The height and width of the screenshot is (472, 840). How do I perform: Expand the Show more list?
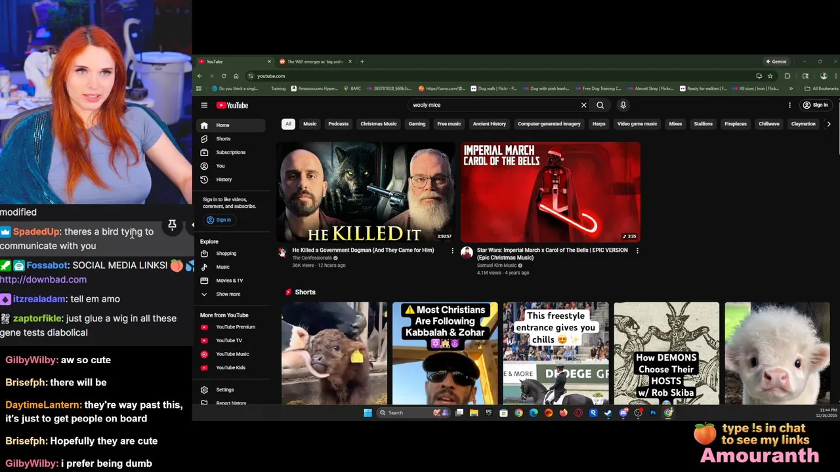(230, 294)
